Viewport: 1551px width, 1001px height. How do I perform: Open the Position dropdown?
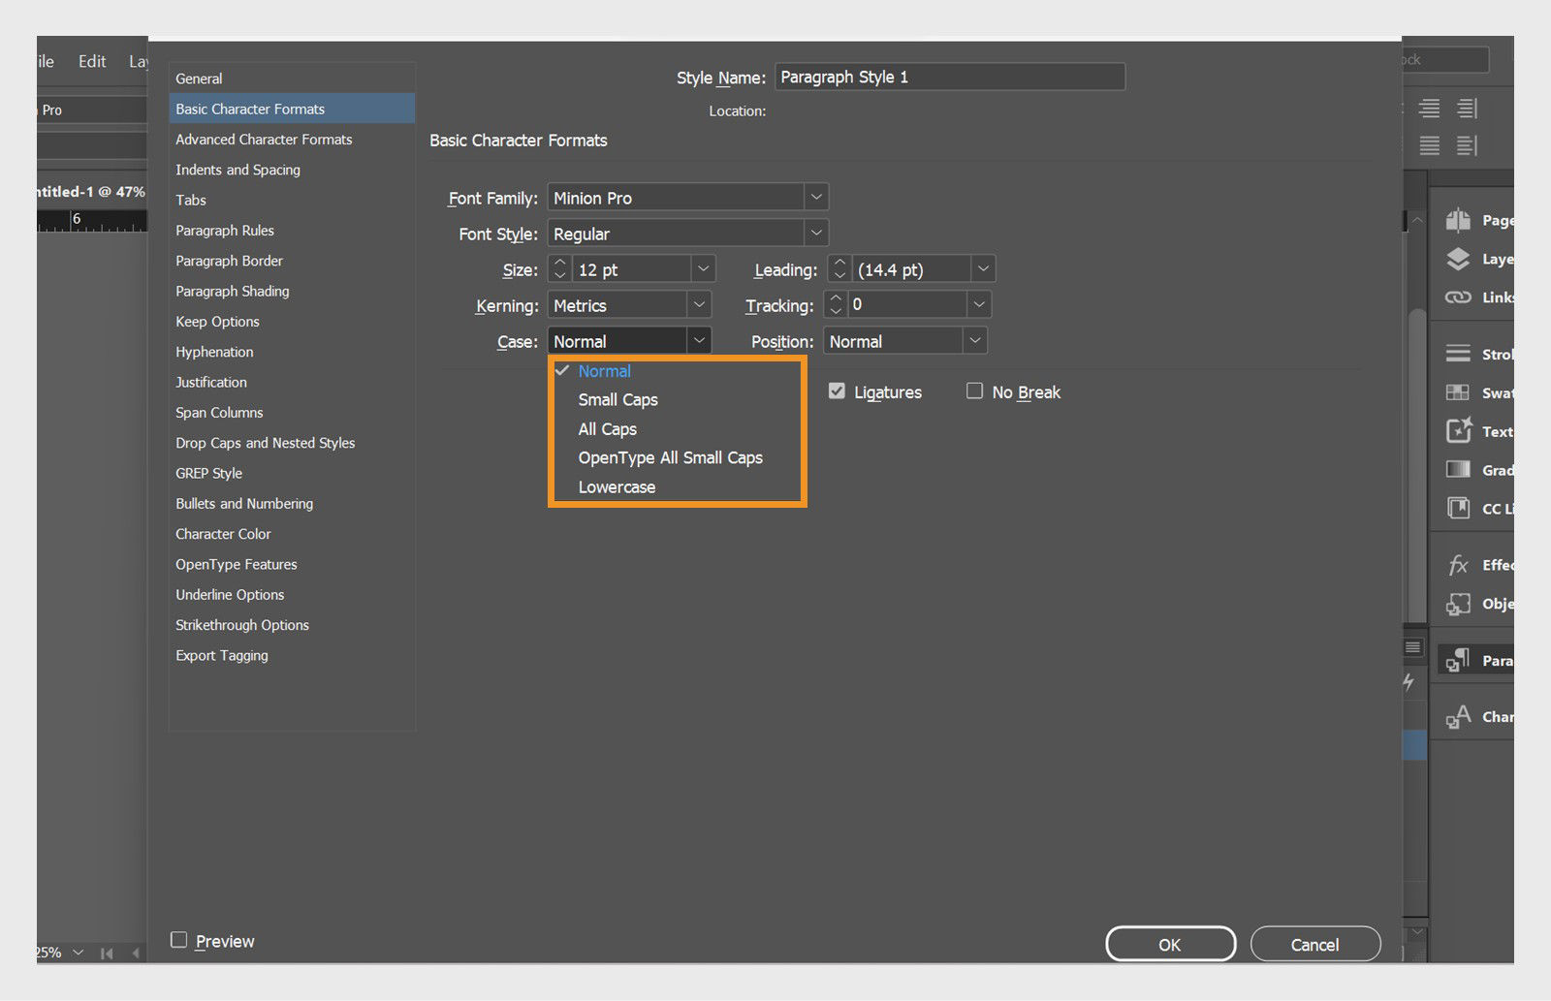point(975,340)
